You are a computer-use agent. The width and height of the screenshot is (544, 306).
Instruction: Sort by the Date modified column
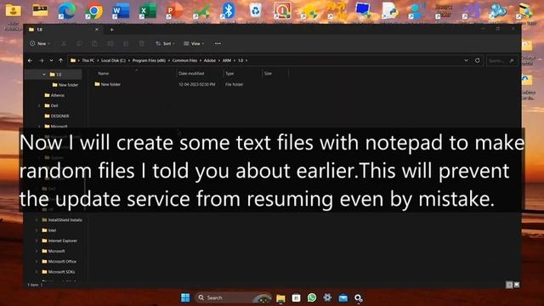click(191, 74)
